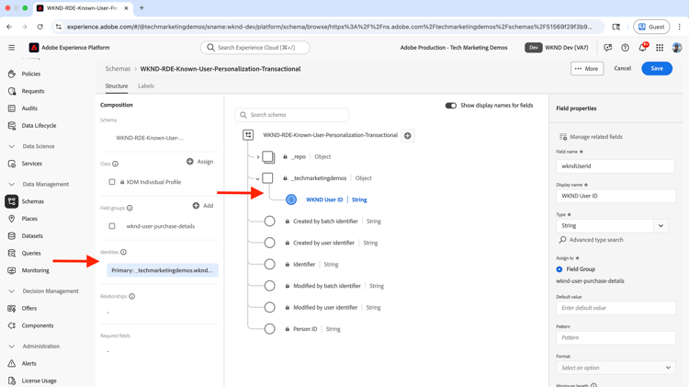Open the app switcher grid
The image size is (689, 387).
click(x=660, y=48)
